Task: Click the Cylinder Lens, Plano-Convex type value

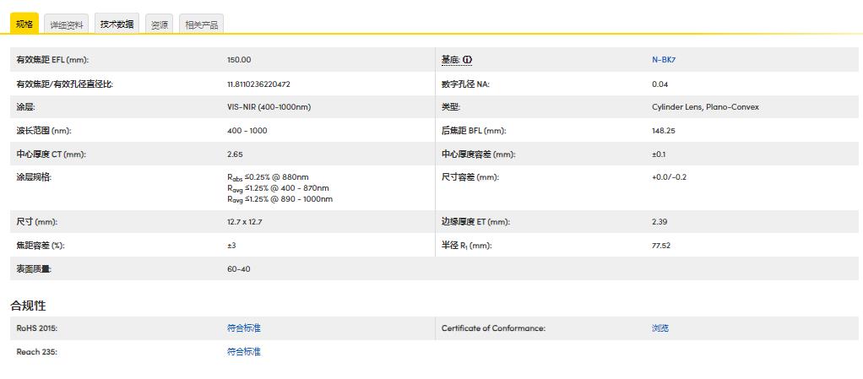Action: coord(705,107)
